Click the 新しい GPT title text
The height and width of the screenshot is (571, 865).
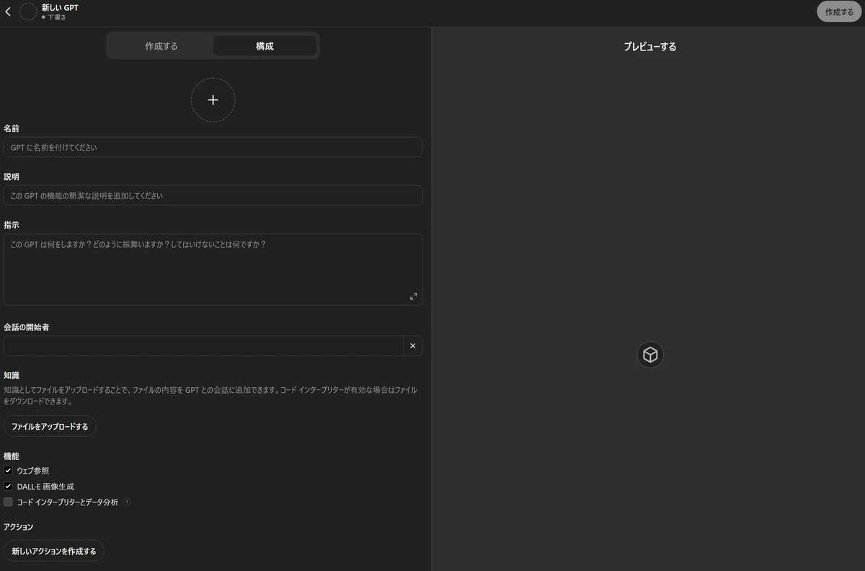tap(60, 7)
